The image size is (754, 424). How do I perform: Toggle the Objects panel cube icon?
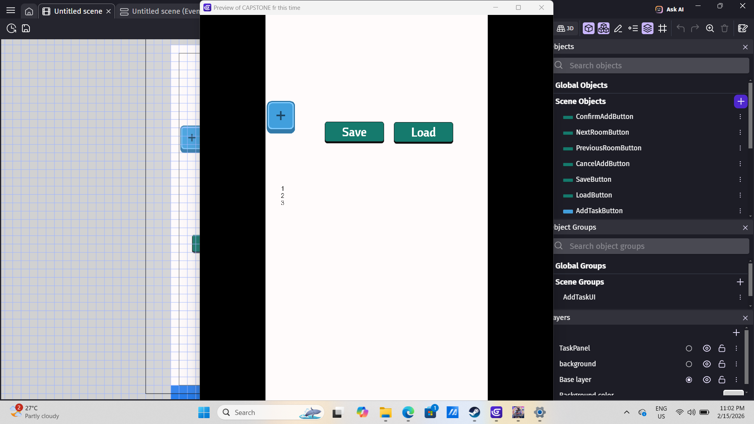pyautogui.click(x=588, y=28)
